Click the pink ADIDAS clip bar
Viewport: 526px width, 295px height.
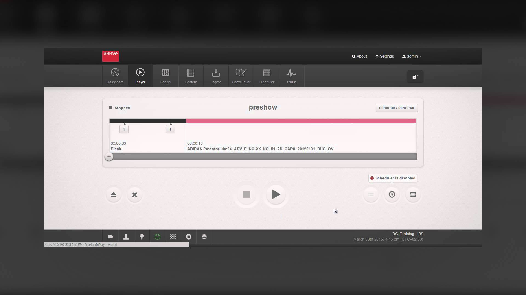(x=301, y=121)
